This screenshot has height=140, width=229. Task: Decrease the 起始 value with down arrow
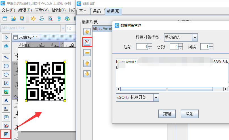[x=150, y=48]
